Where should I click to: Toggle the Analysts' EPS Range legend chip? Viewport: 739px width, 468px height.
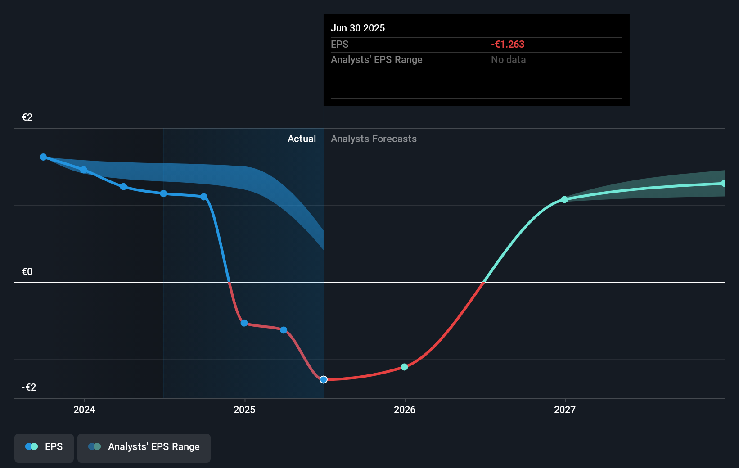tap(144, 448)
